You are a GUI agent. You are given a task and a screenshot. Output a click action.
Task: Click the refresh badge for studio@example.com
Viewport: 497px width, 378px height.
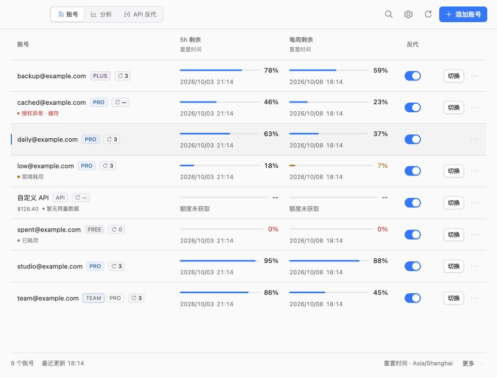tap(116, 266)
